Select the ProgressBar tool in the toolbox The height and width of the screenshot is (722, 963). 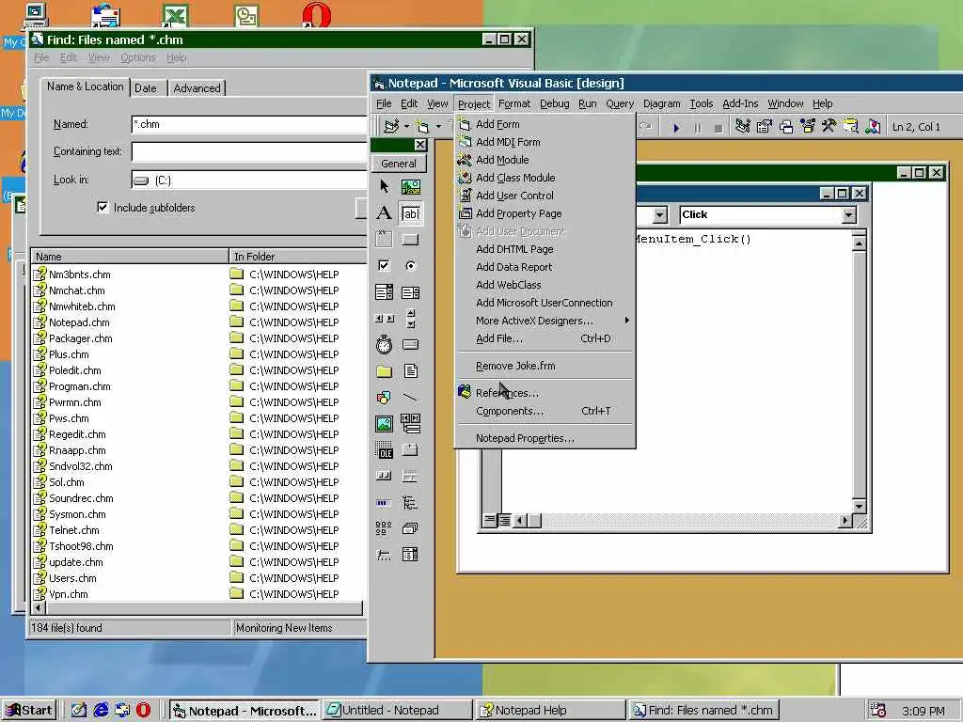click(x=385, y=503)
